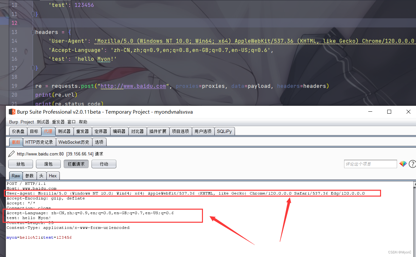Open the 帮助 menu

click(83, 122)
